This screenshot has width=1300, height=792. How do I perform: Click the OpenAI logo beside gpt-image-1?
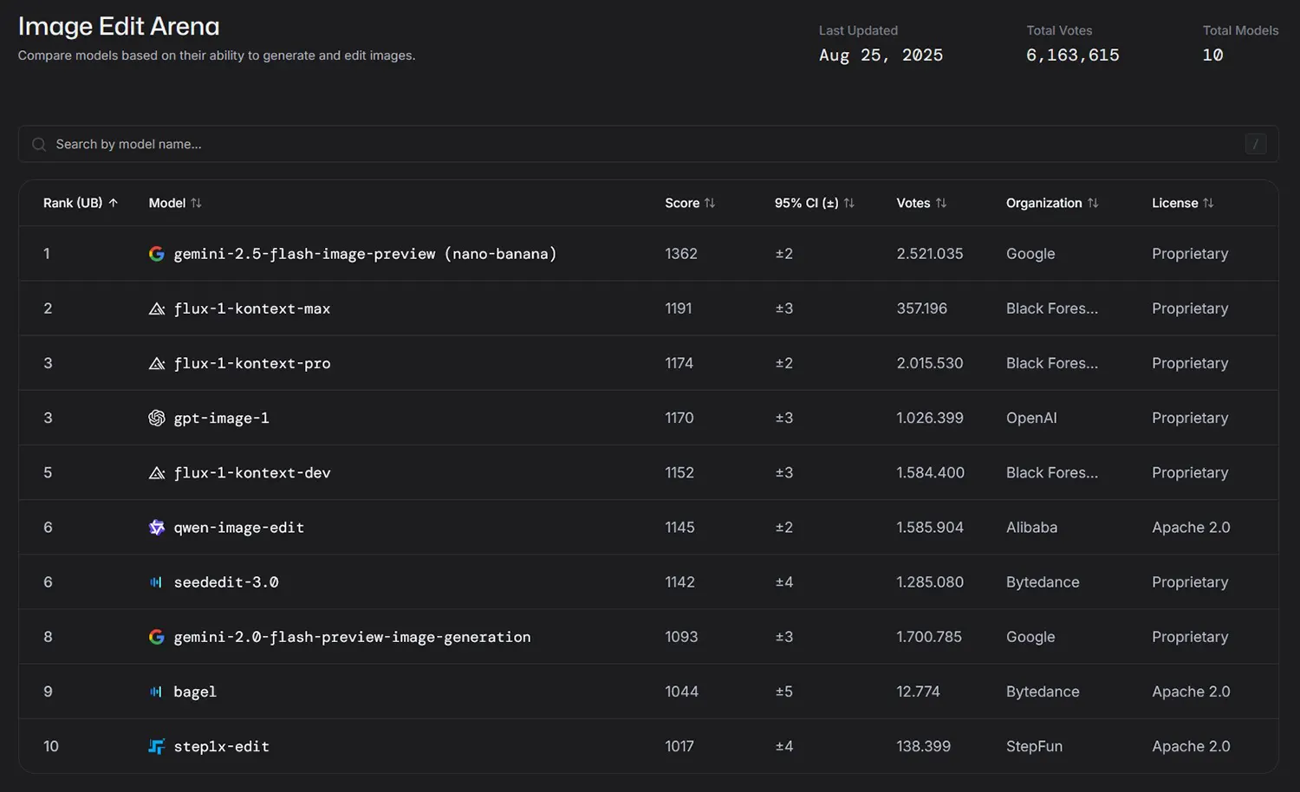coord(156,418)
